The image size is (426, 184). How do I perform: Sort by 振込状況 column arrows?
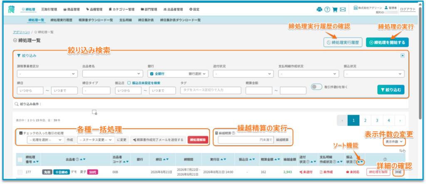pos(361,162)
